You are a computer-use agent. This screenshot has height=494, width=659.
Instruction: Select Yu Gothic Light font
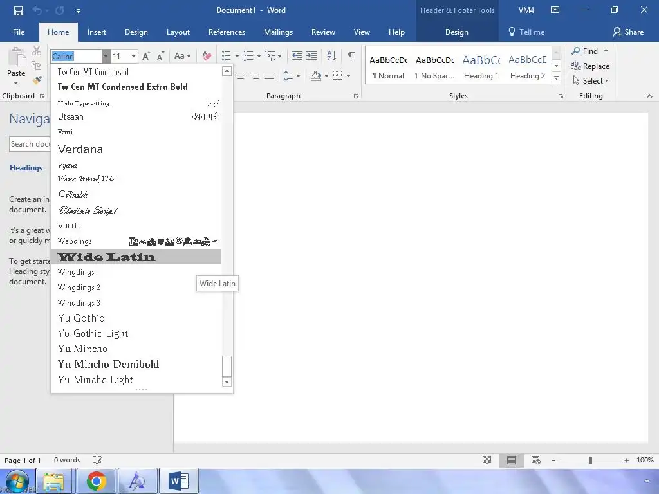pyautogui.click(x=136, y=334)
